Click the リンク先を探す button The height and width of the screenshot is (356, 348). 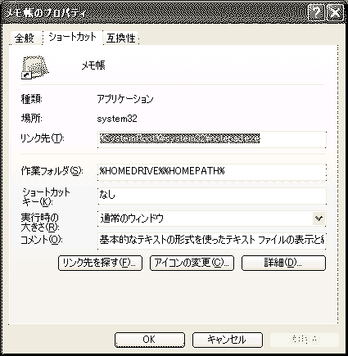coord(100,263)
